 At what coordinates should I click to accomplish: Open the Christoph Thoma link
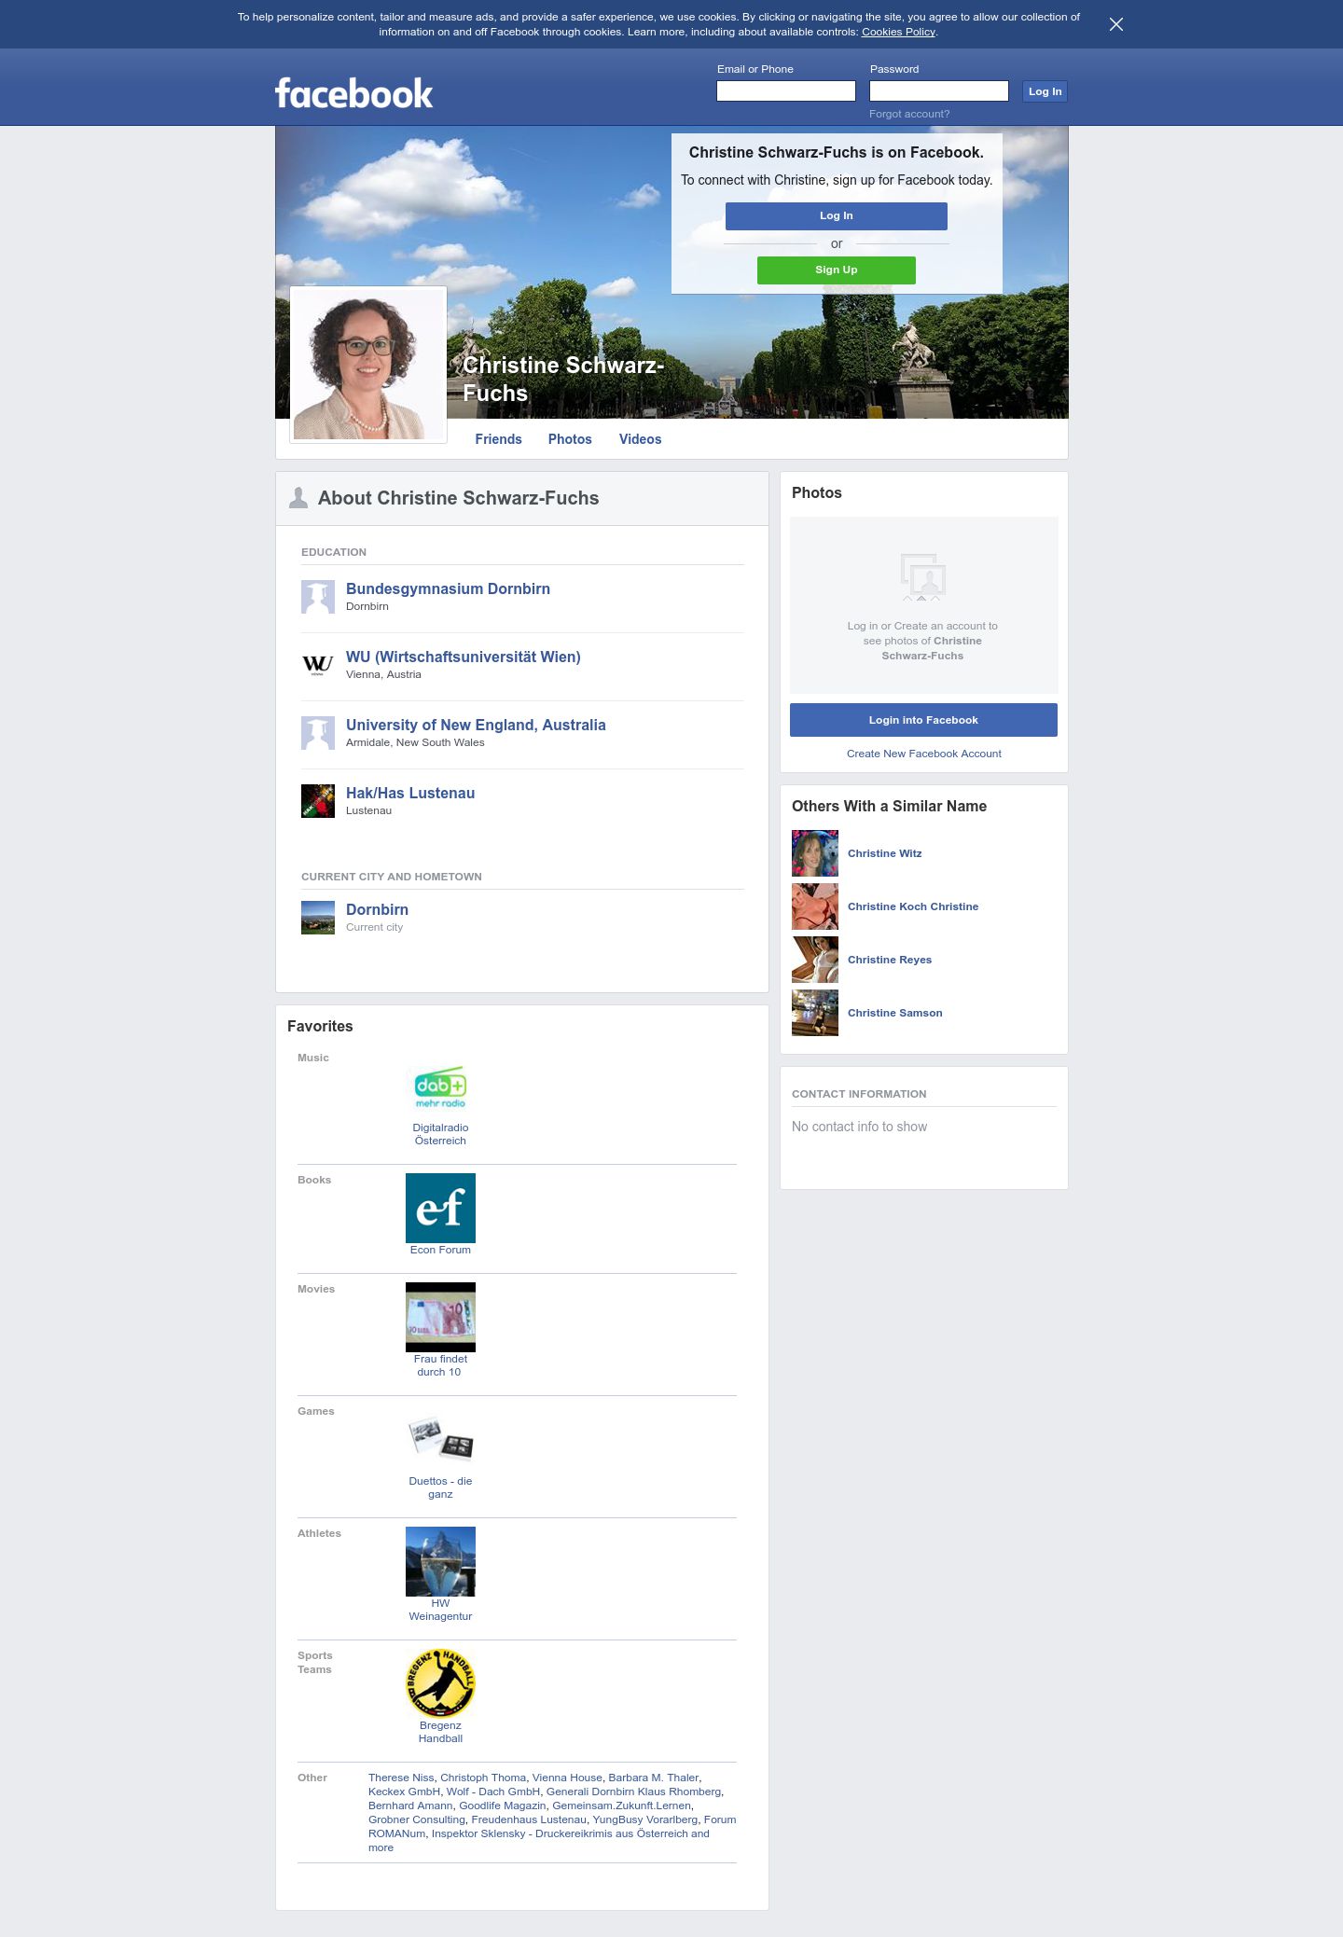[483, 1778]
